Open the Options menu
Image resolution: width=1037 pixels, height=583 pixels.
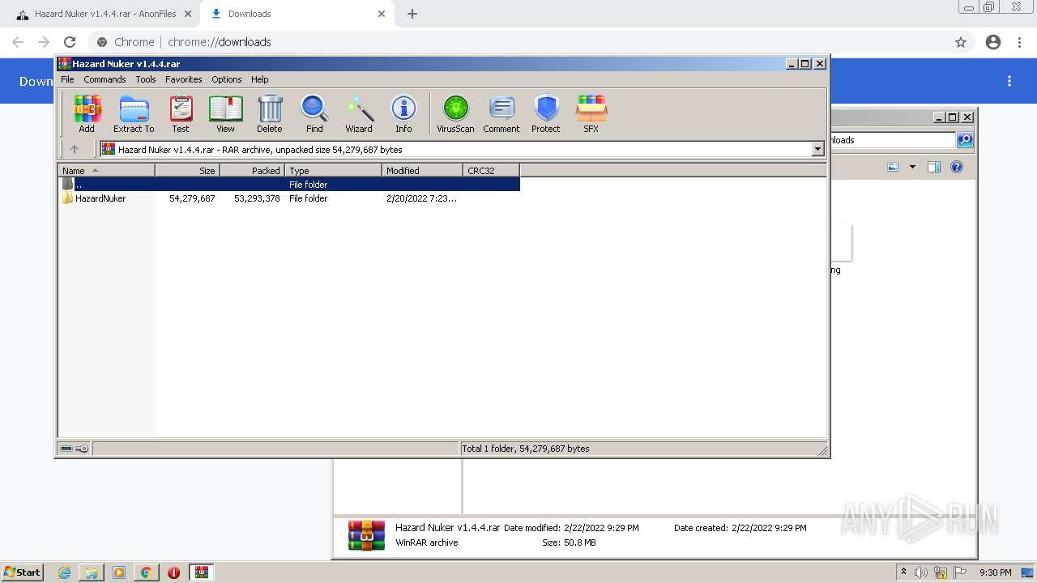point(227,79)
